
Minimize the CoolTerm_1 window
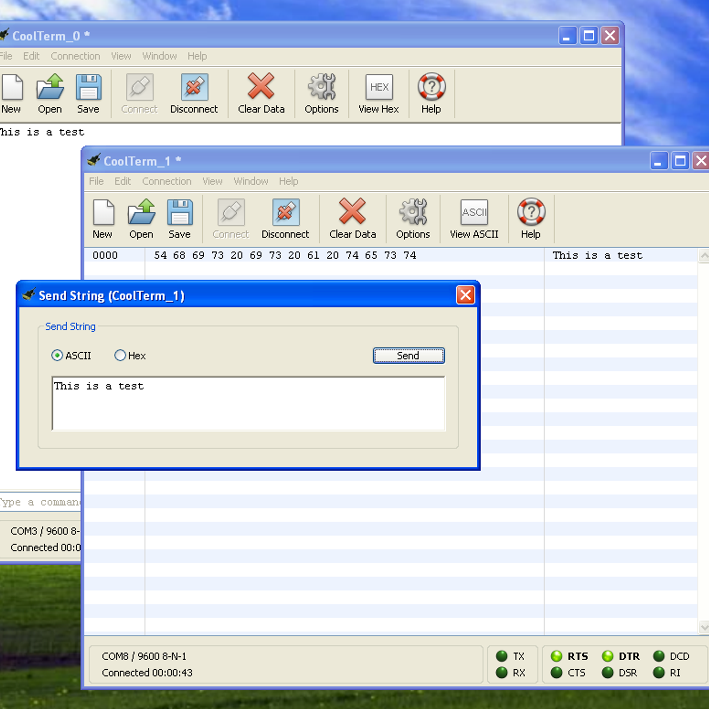[658, 161]
